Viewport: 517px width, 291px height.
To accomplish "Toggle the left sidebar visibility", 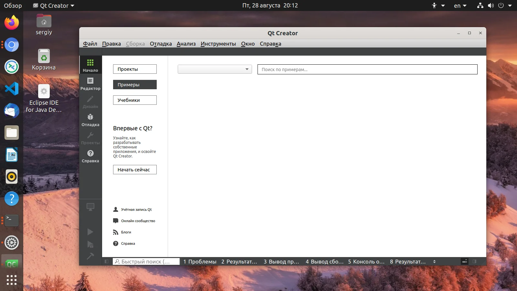I will click(x=107, y=262).
